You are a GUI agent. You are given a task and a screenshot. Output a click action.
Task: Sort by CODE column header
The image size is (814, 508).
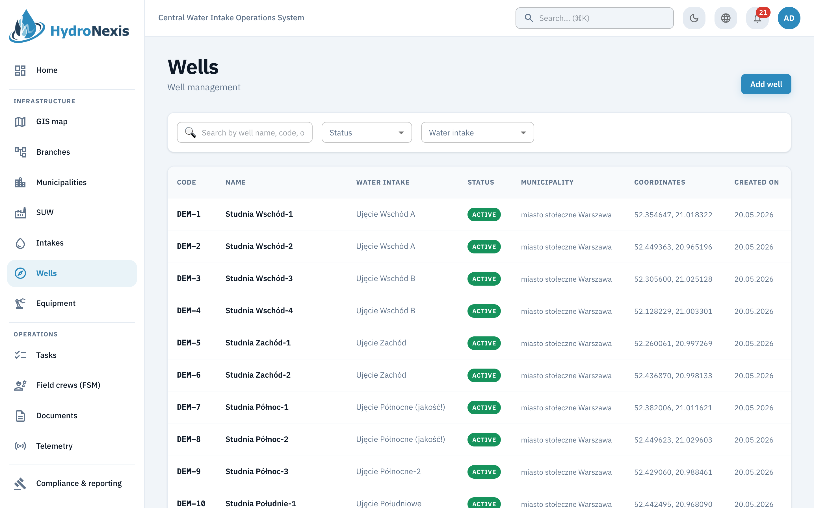coord(186,182)
